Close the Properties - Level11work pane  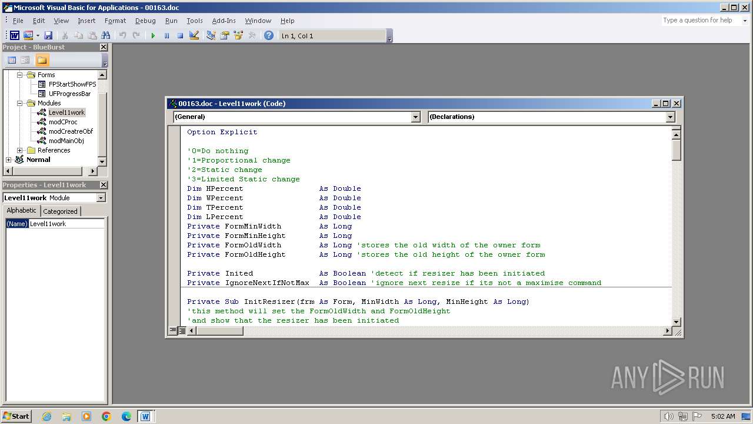coord(104,185)
